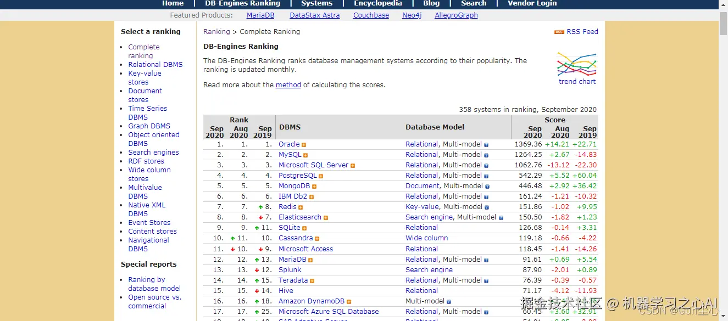Screen dimensions: 728x321
Task: Select Document stores ranking in sidebar
Action: (x=145, y=95)
